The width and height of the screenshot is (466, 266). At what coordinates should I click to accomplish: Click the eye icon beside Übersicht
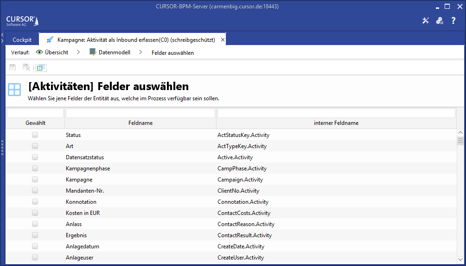(39, 52)
